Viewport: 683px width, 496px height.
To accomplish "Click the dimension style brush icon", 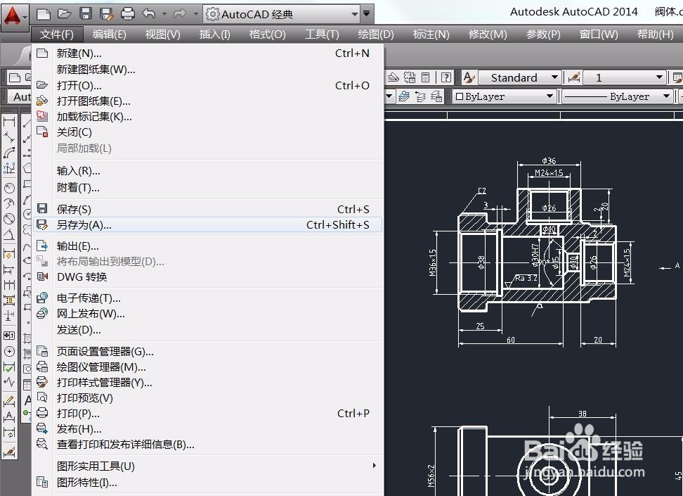I will pos(573,77).
